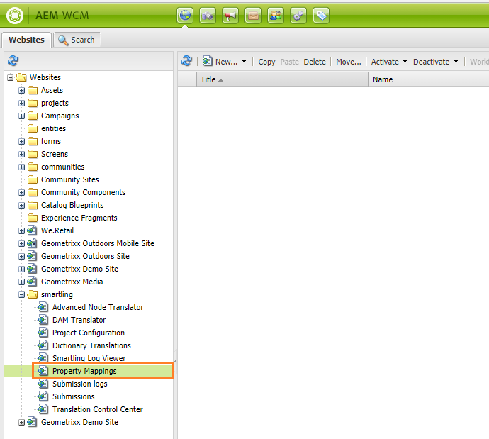Click Geometrixx Outdoors Mobile Site page icon
Image resolution: width=489 pixels, height=439 pixels.
[x=32, y=243]
